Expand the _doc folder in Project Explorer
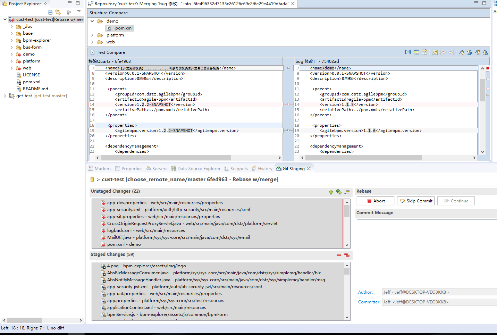 click(12, 26)
